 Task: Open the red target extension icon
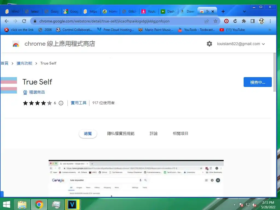tap(226, 21)
